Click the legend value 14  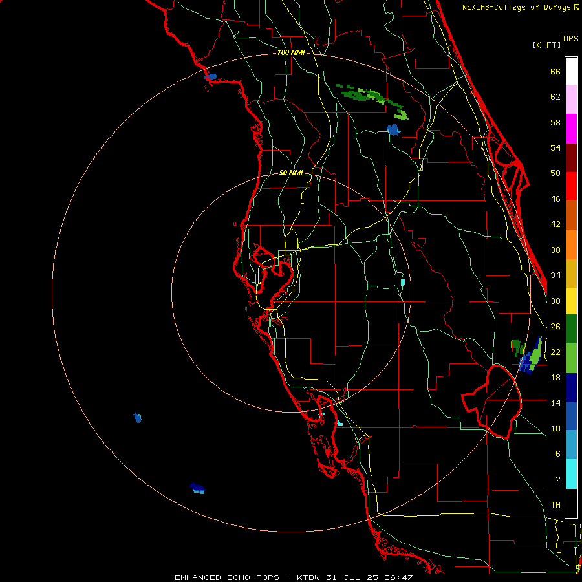[x=555, y=403]
